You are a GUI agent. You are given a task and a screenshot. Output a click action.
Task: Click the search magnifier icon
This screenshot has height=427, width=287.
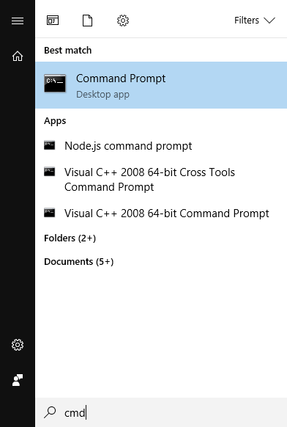pos(50,412)
